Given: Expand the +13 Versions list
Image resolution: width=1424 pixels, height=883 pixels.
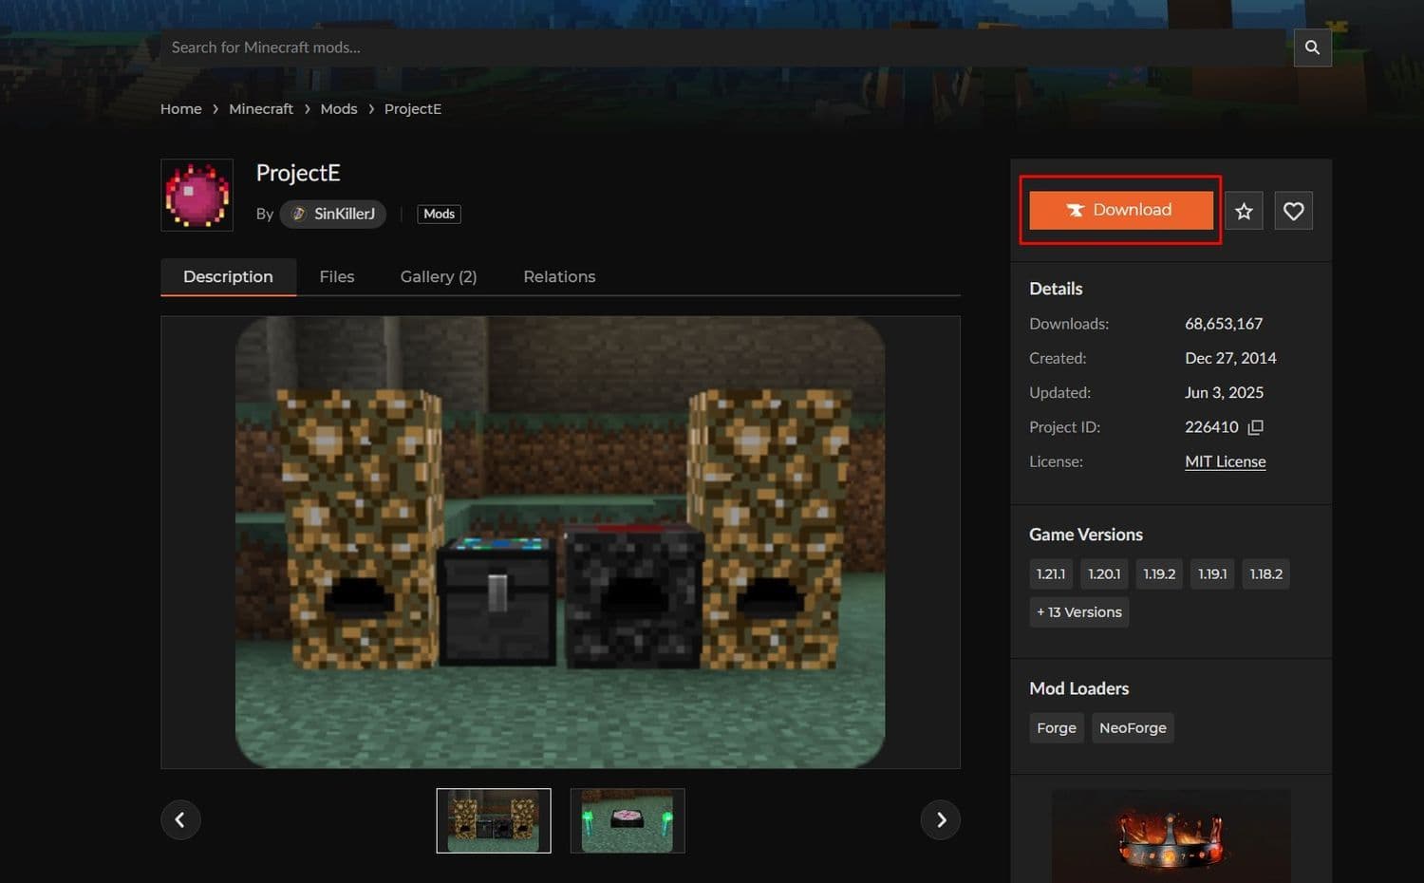Looking at the screenshot, I should (1079, 612).
